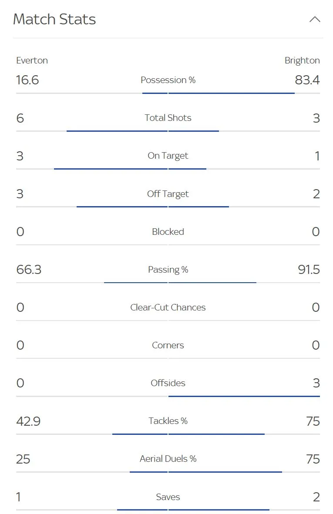Viewport: 333px width, 514px height.
Task: Select the Everton team label
Action: click(x=32, y=60)
